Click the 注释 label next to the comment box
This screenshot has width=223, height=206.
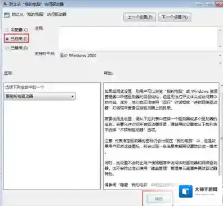[39, 29]
